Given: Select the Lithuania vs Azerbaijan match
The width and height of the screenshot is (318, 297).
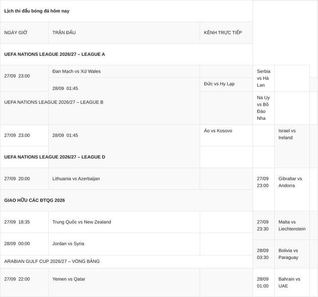Looking at the screenshot, I should [76, 179].
